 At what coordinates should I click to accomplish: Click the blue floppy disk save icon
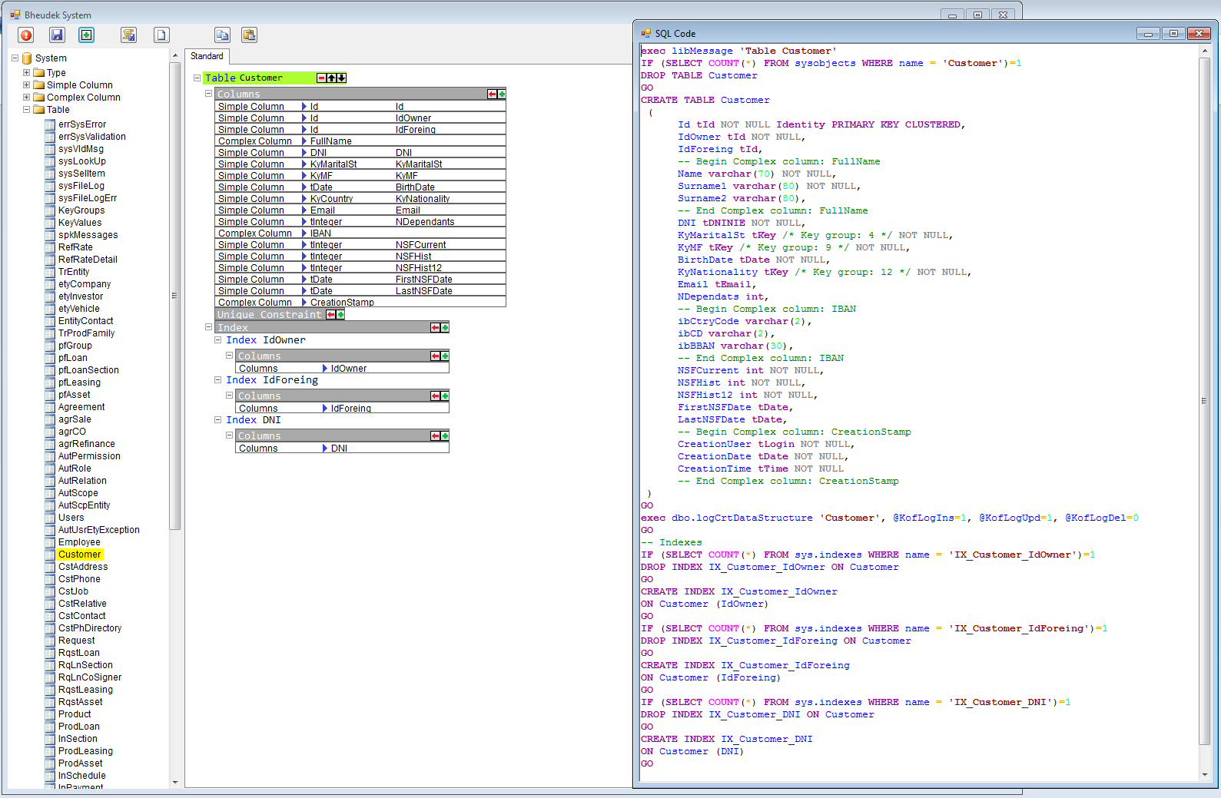pos(57,35)
